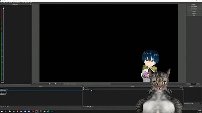Select the second scene in Scenes list
202x113 pixels.
pos(41,89)
